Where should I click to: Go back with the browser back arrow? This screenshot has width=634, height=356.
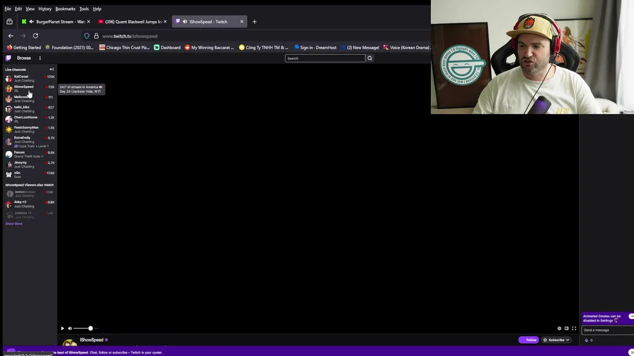[11, 36]
